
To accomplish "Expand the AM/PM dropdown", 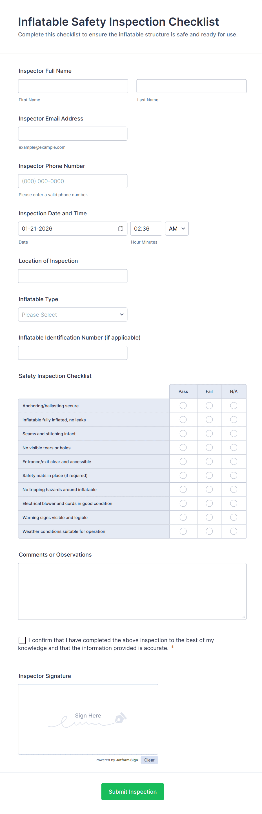I will pos(177,228).
